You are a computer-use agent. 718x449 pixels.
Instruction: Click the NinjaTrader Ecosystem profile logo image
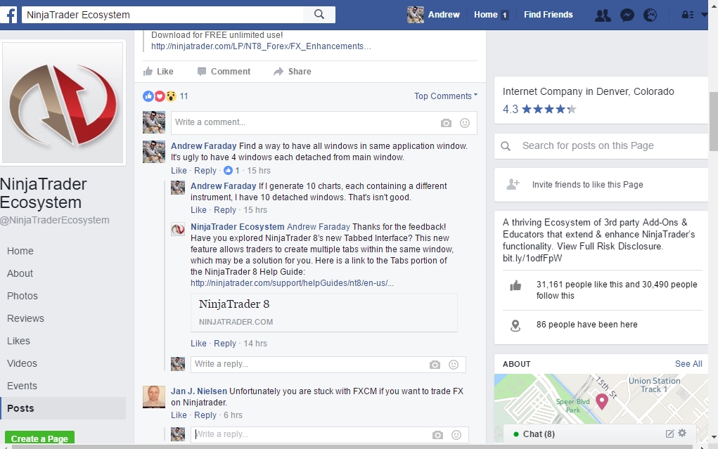[x=63, y=103]
